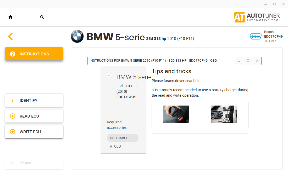Go to the Home screen icon
288x174 pixels.
(10, 17)
